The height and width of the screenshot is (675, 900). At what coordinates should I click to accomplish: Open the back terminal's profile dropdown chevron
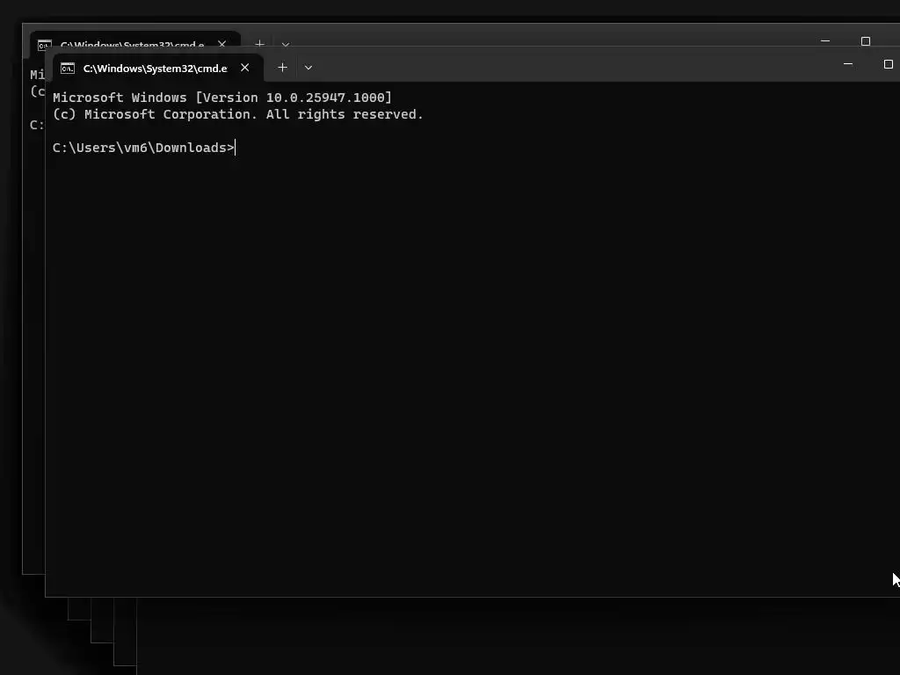(286, 44)
